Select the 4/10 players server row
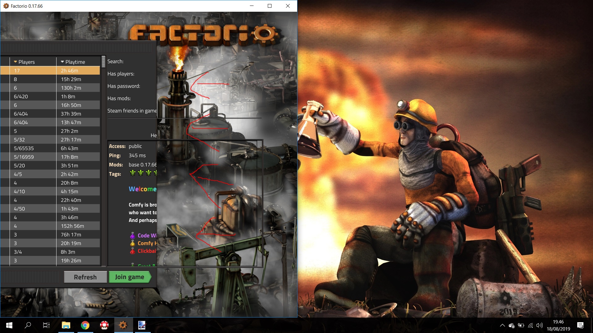This screenshot has width=593, height=333. click(x=50, y=191)
